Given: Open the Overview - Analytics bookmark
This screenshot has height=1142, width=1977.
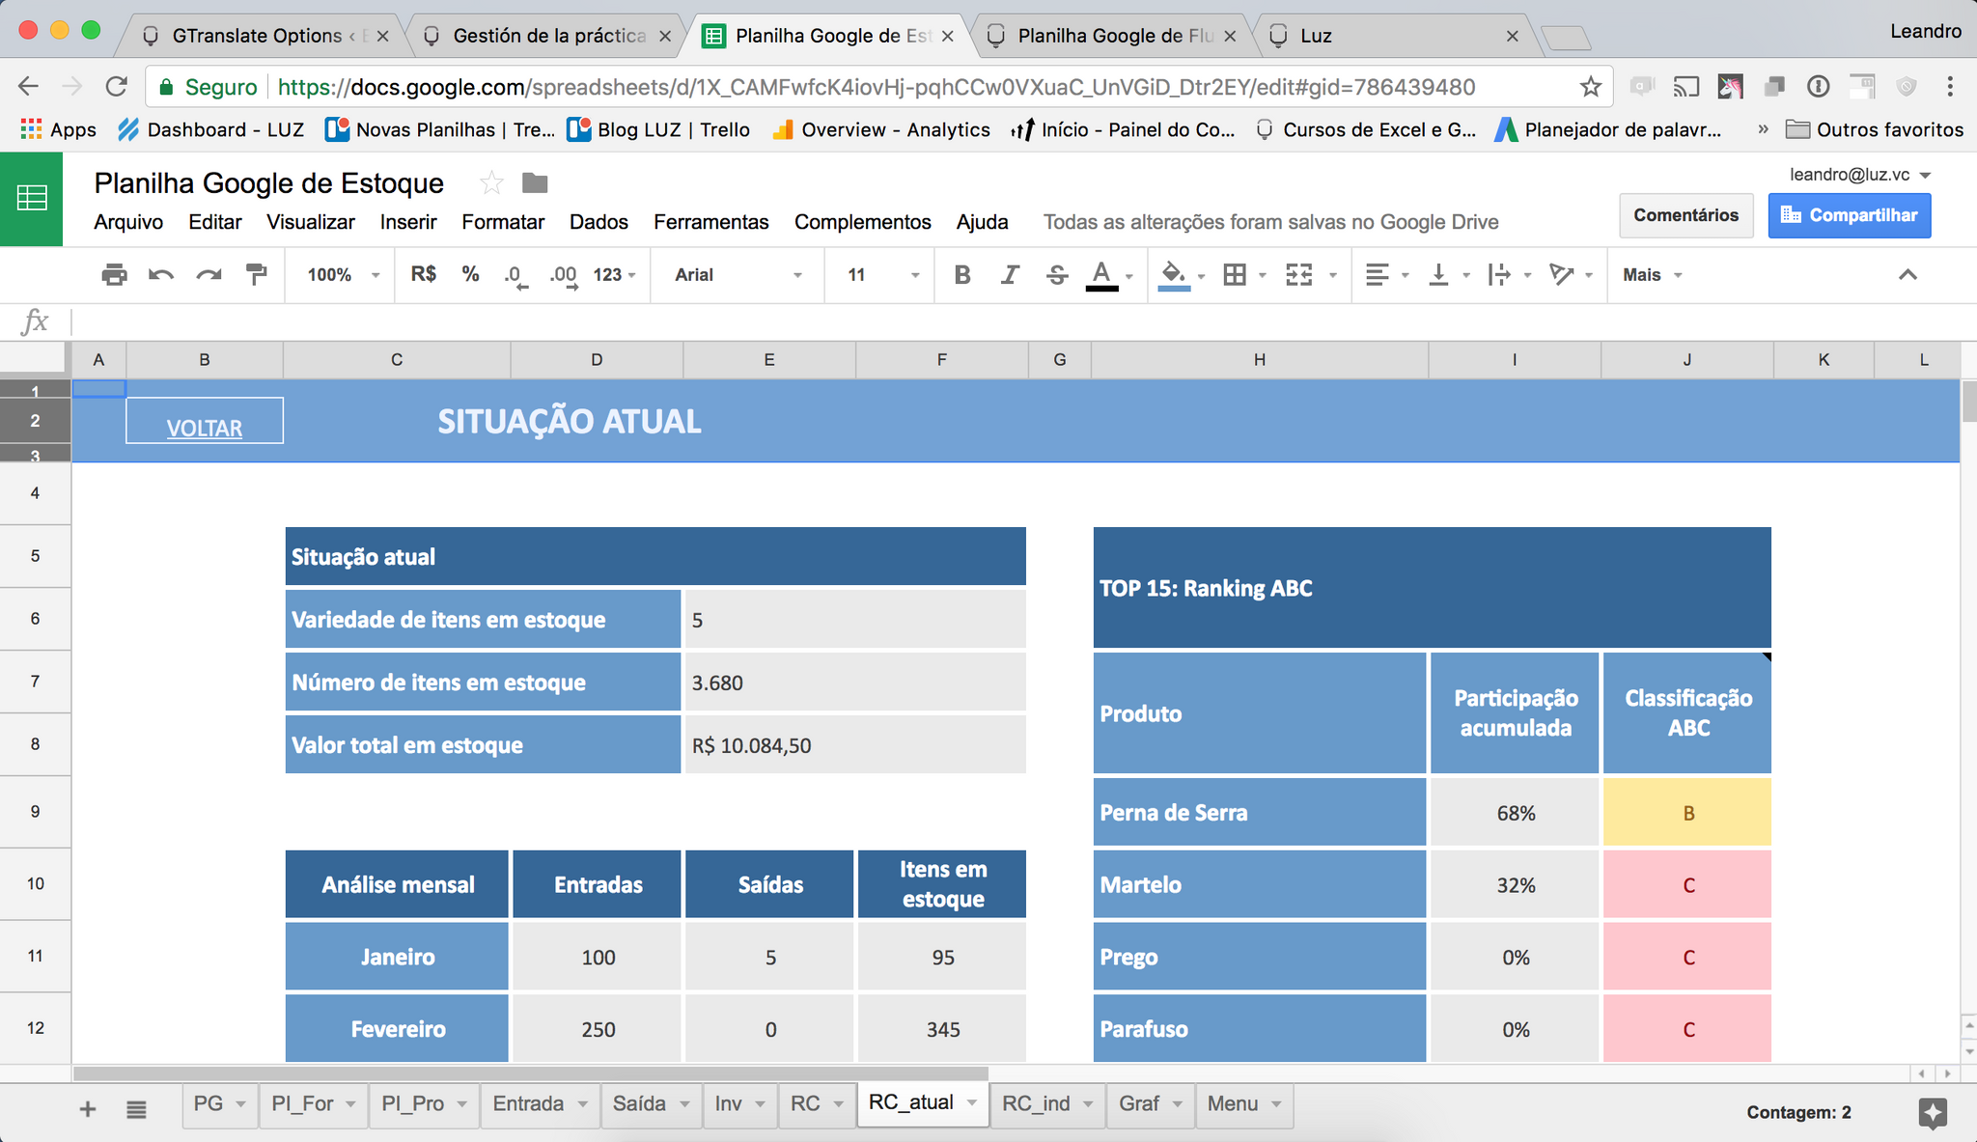Looking at the screenshot, I should [x=881, y=129].
